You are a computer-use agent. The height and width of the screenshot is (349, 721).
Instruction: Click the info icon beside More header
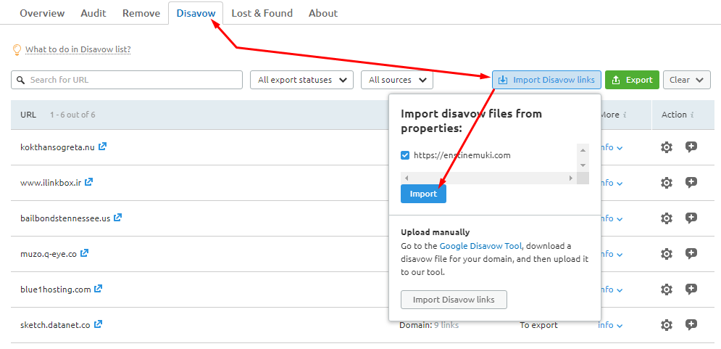click(625, 115)
